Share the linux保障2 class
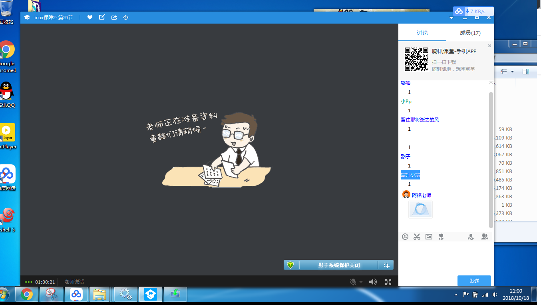The image size is (541, 305). (x=114, y=17)
